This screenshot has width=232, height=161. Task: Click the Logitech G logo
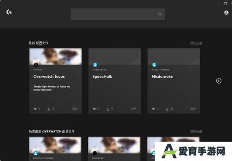(x=9, y=12)
